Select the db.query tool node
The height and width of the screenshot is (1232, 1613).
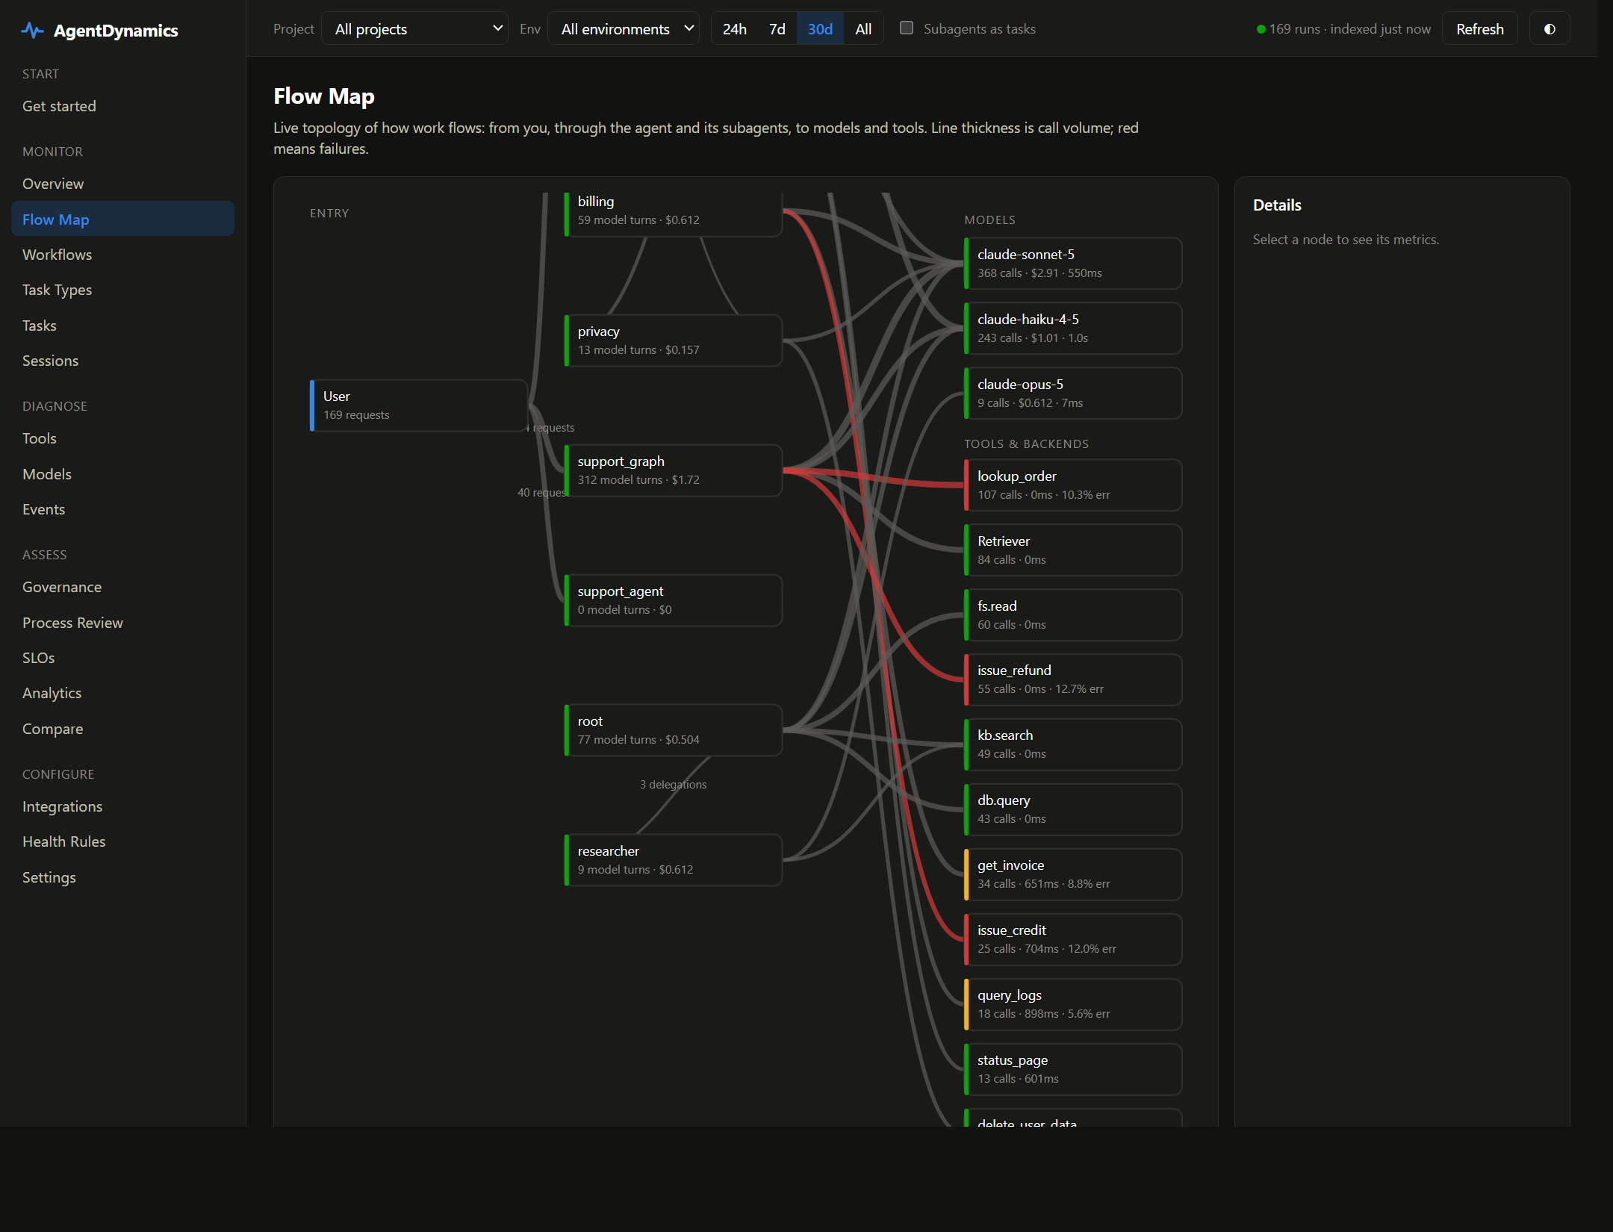[1073, 809]
